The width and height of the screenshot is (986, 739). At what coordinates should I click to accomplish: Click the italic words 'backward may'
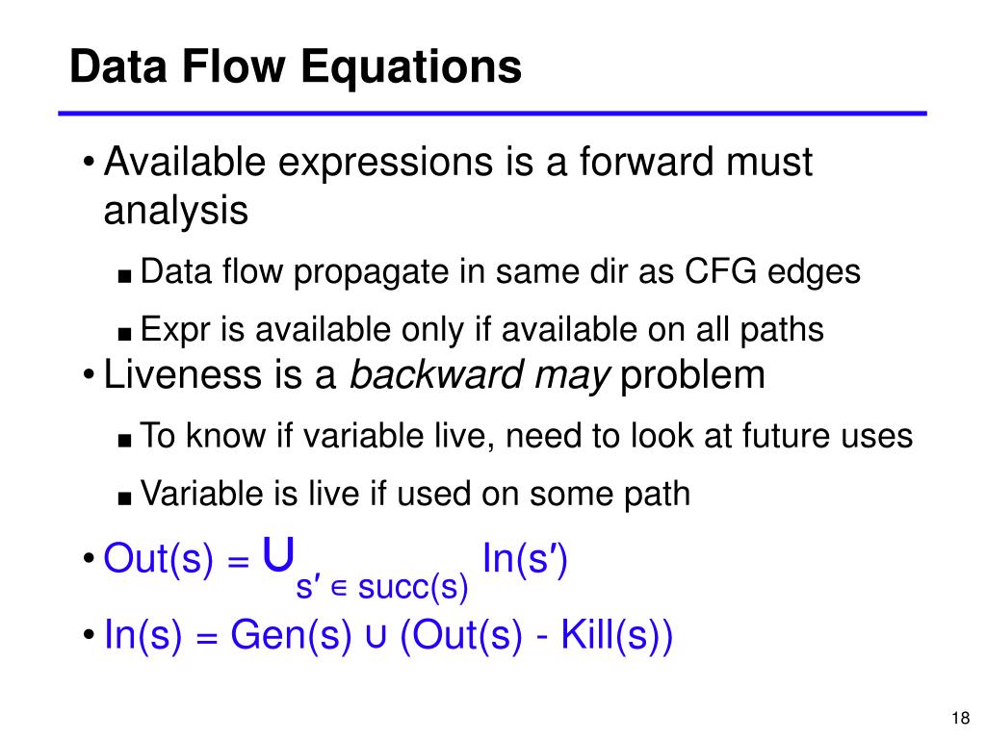pyautogui.click(x=480, y=376)
